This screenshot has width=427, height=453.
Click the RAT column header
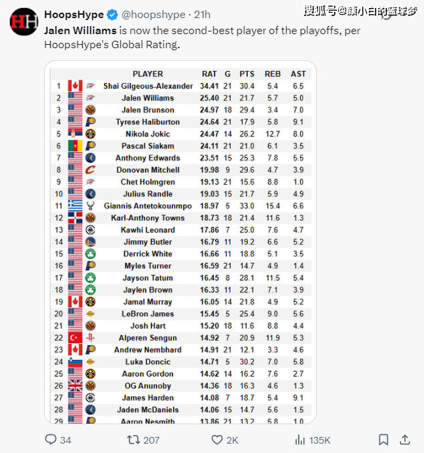pos(209,74)
